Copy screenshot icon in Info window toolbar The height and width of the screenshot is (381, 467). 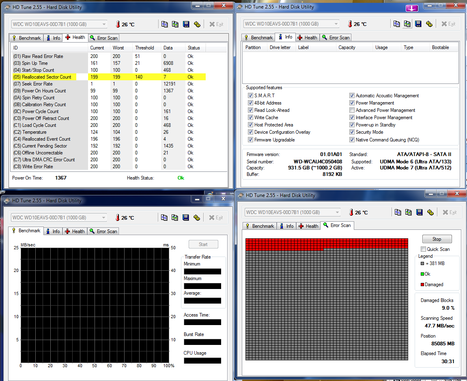coord(407,24)
